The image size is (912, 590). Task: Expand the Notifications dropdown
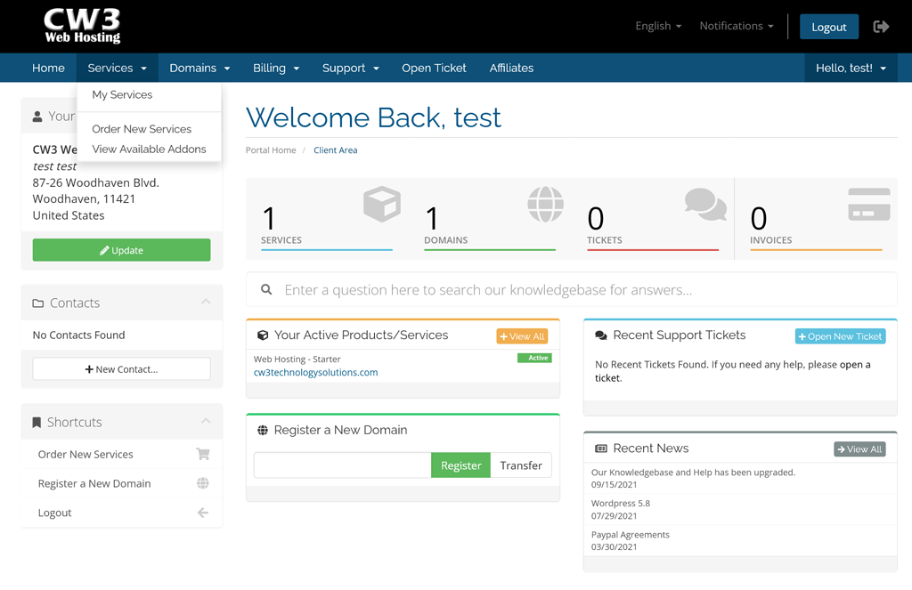[737, 27]
